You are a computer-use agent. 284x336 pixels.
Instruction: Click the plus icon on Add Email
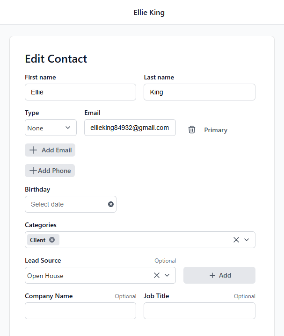(x=33, y=150)
